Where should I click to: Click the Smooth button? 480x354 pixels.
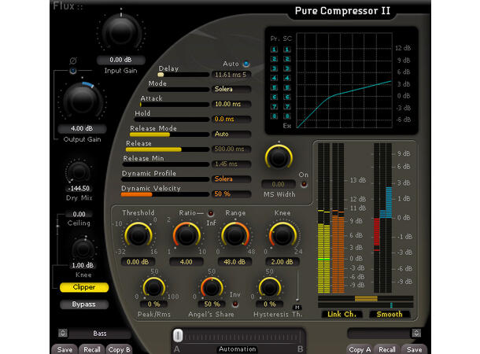[x=390, y=314]
